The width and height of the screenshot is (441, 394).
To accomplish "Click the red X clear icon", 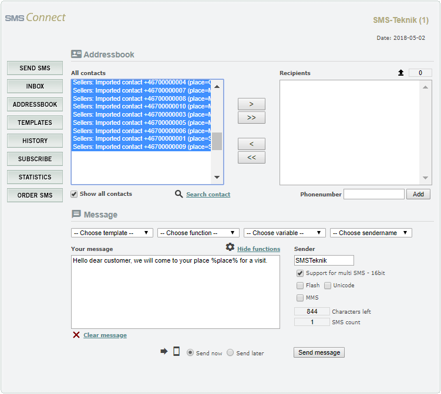I will (76, 335).
